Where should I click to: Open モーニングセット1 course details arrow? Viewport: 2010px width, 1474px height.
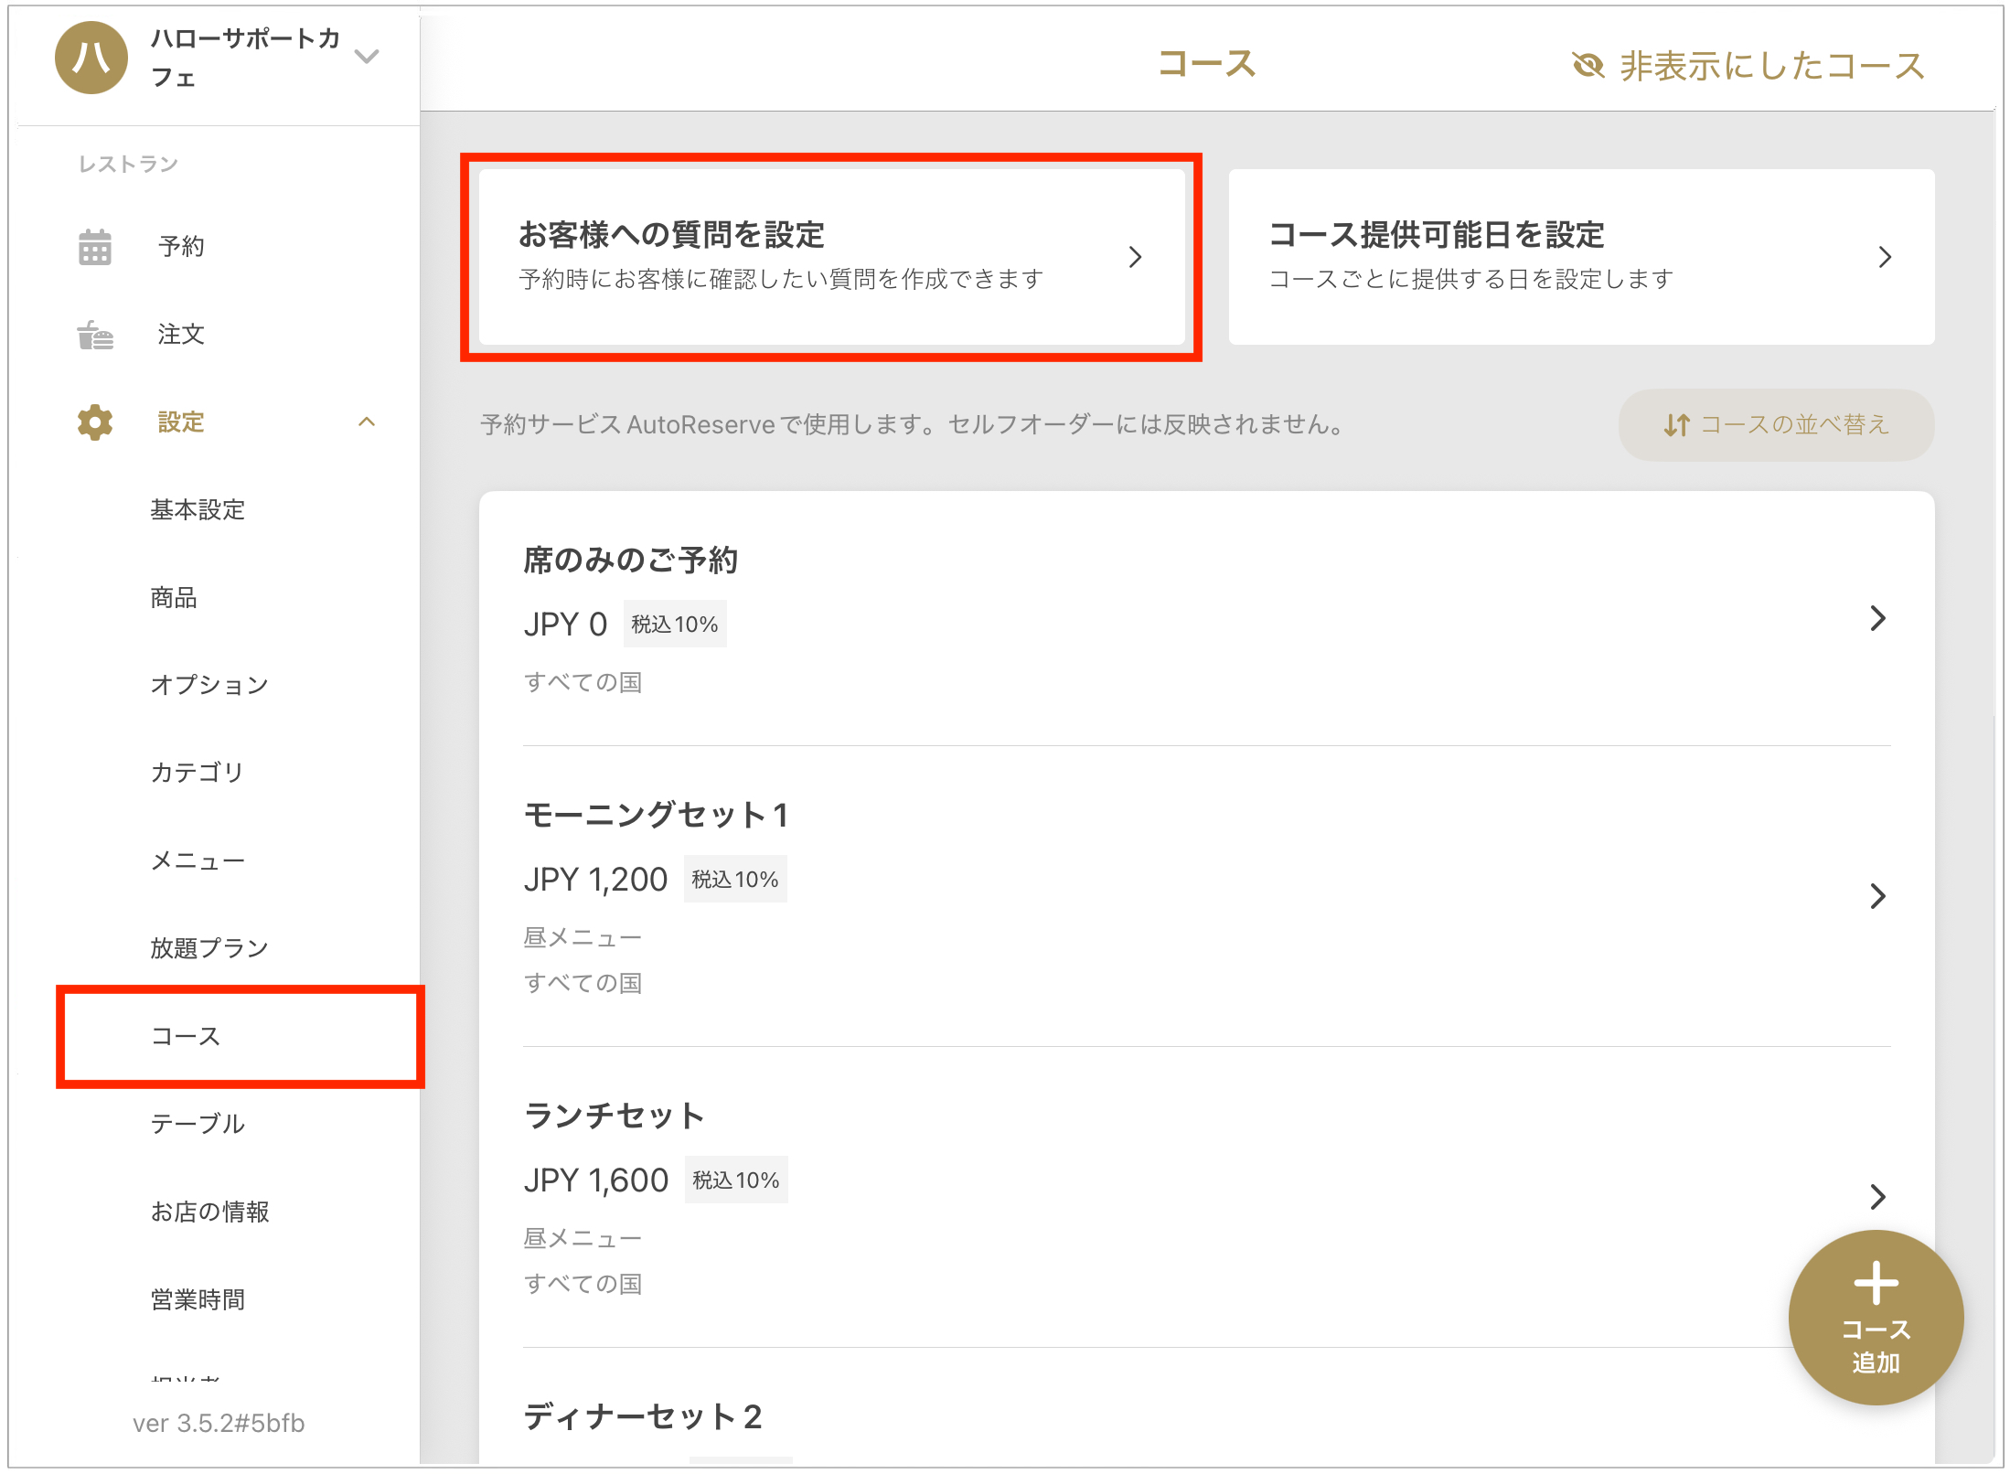(x=1877, y=896)
